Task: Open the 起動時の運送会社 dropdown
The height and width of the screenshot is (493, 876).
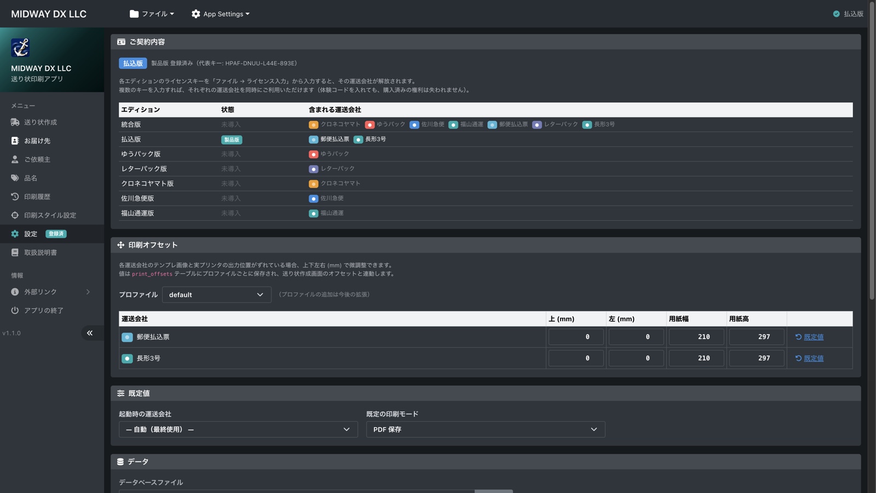Action: click(x=238, y=429)
